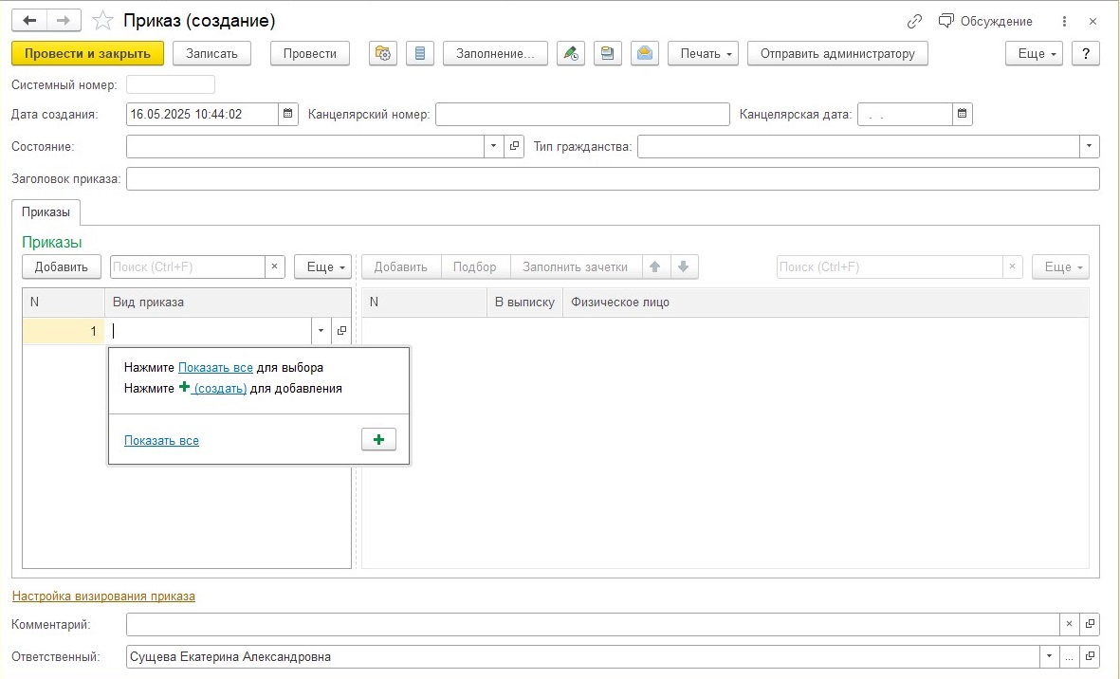Click the В выписку column header
This screenshot has height=679, width=1120.
click(525, 302)
